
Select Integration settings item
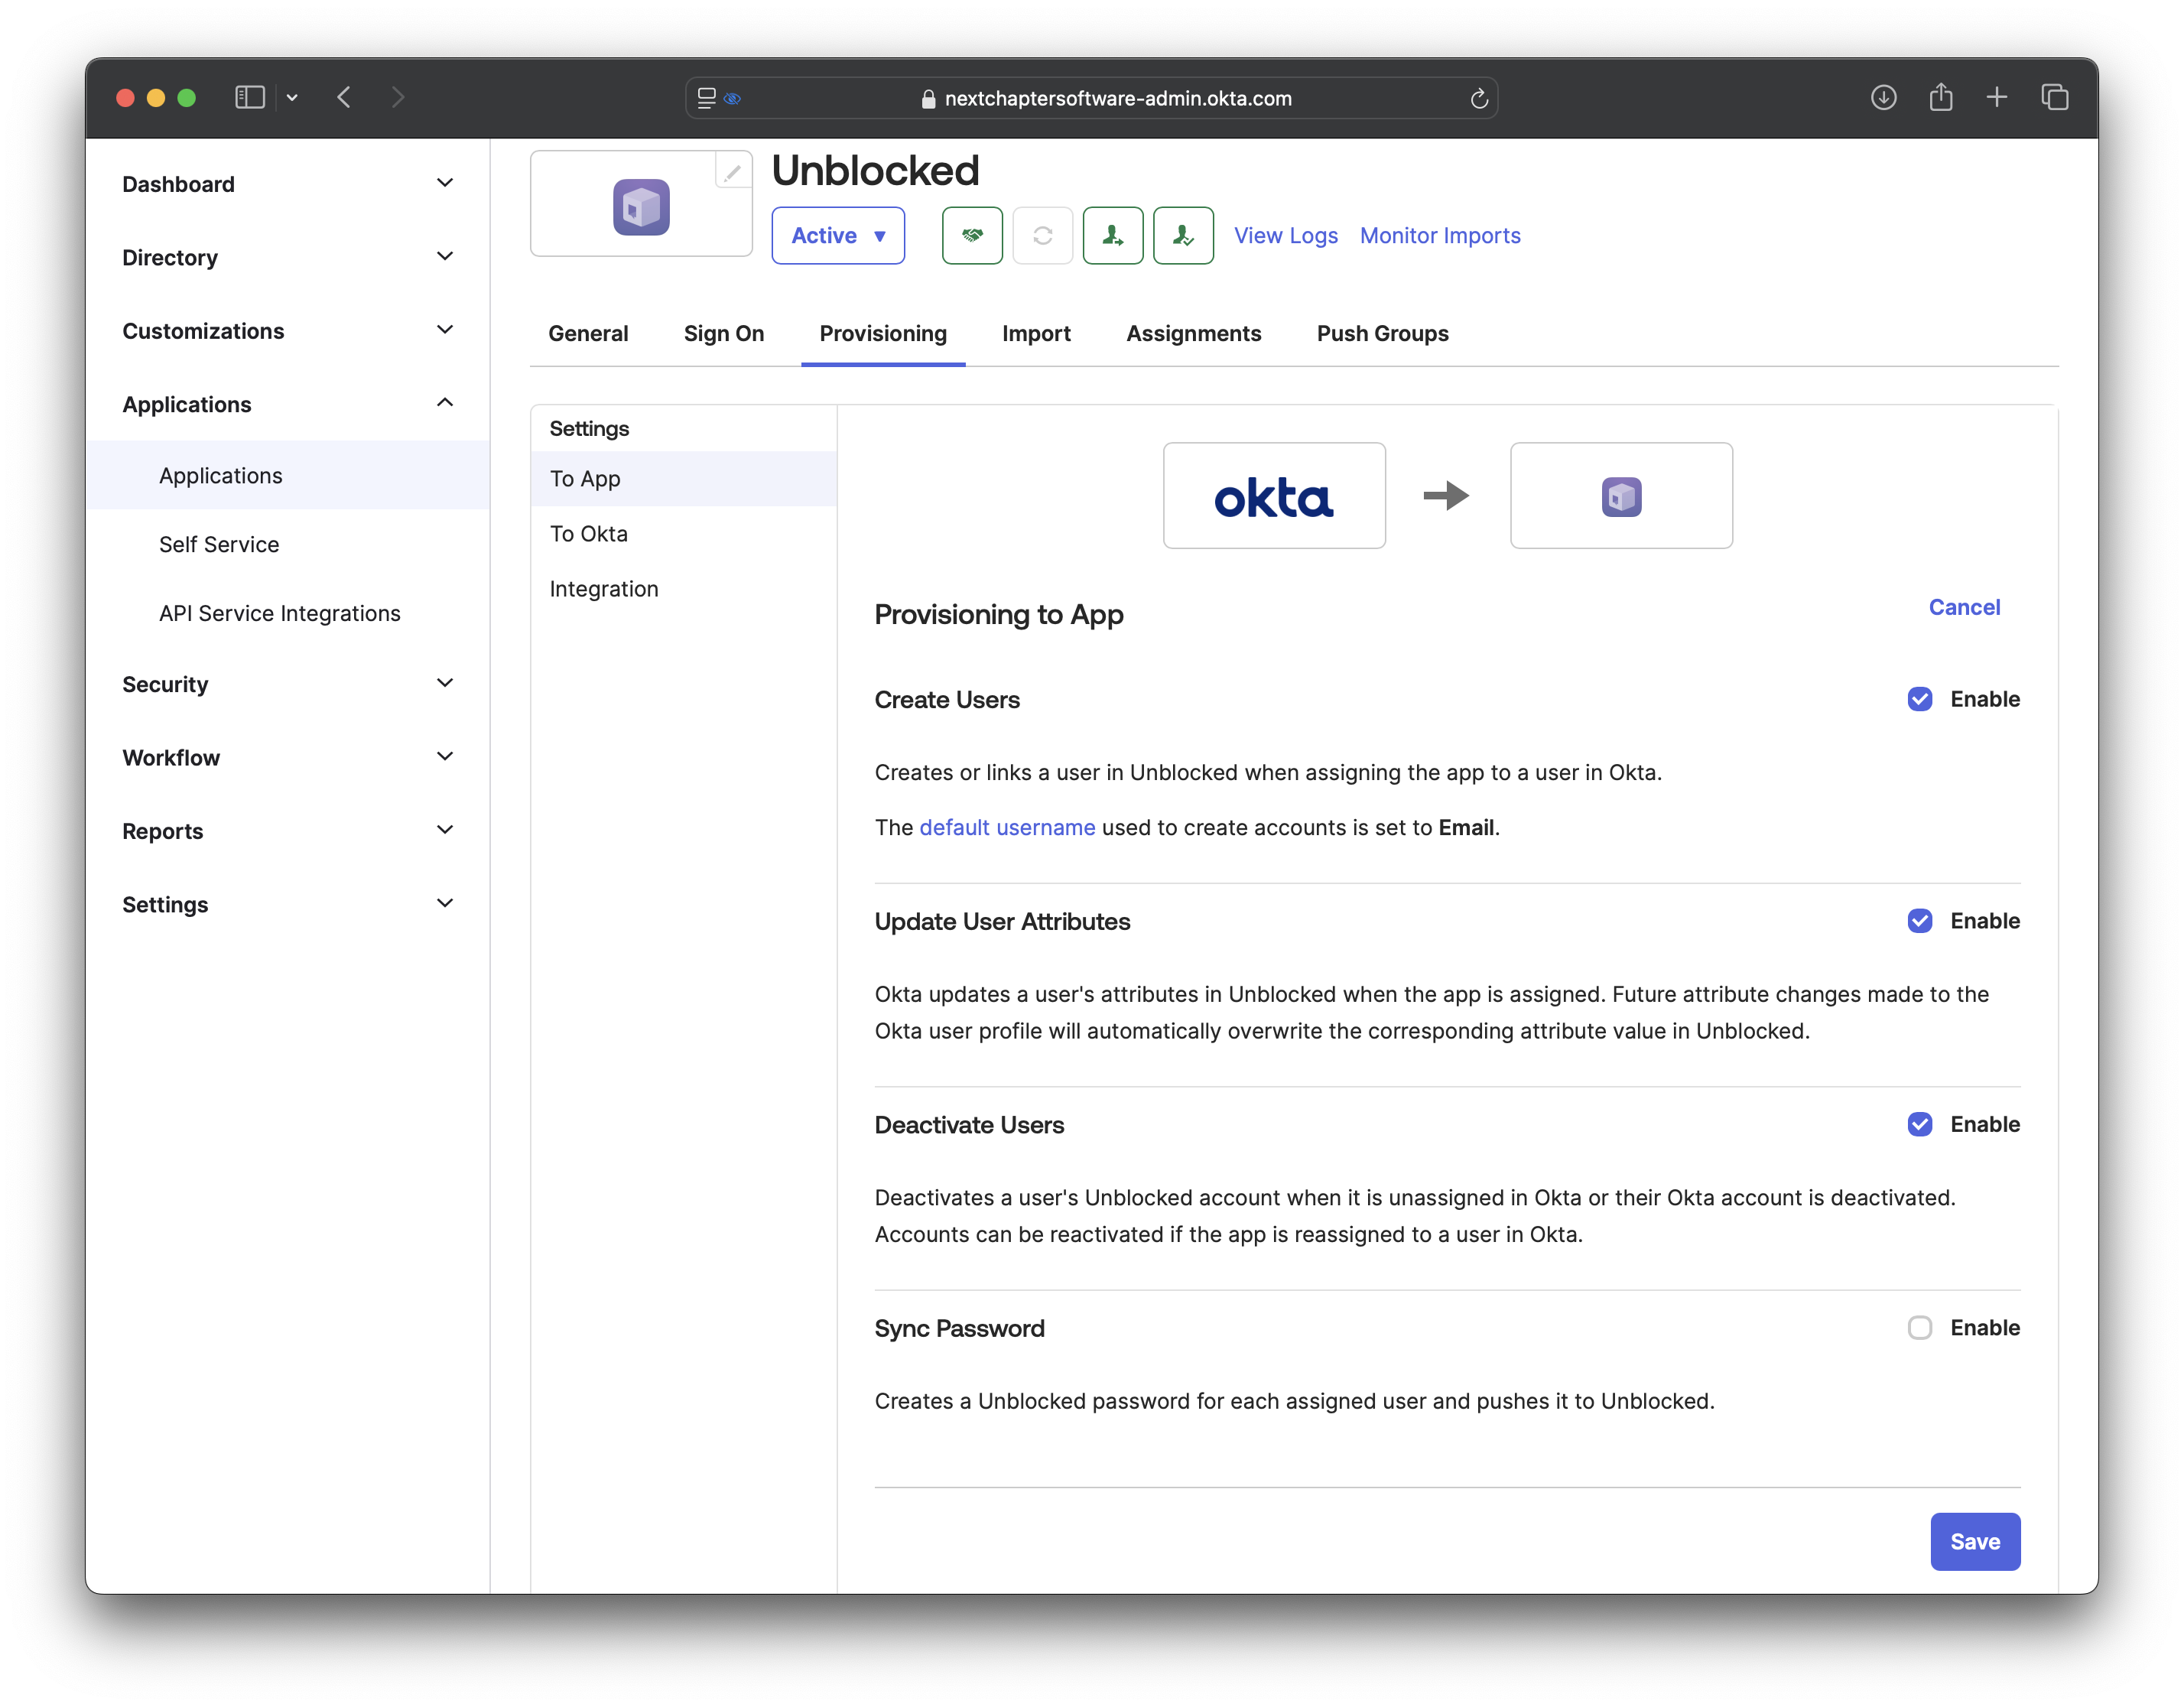684,589
